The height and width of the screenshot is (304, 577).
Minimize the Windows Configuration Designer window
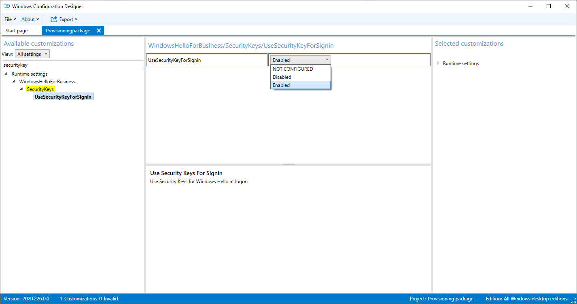pyautogui.click(x=530, y=6)
